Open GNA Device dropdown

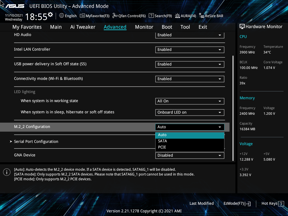(x=190, y=155)
